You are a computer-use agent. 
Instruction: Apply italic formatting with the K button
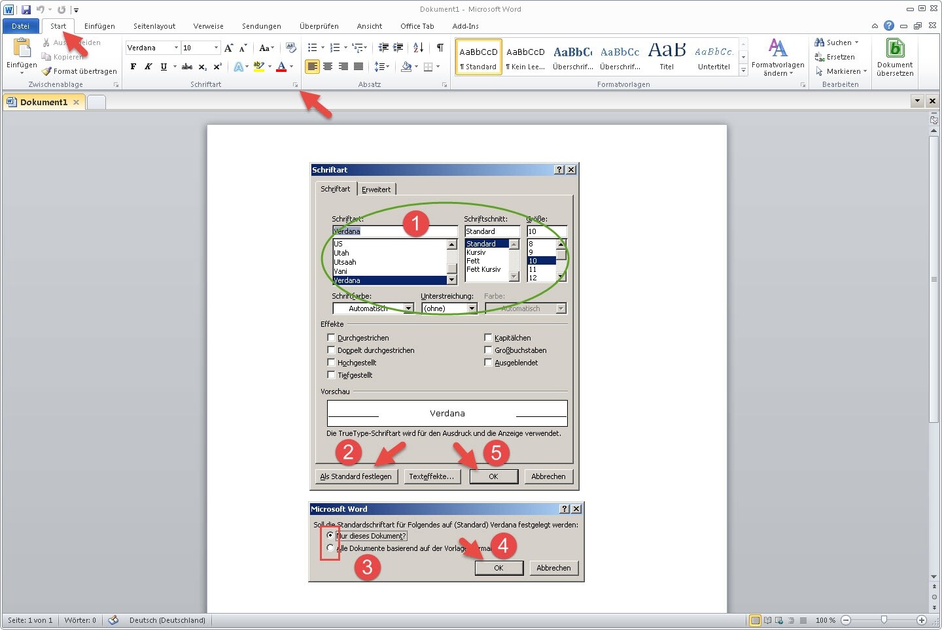tap(148, 67)
